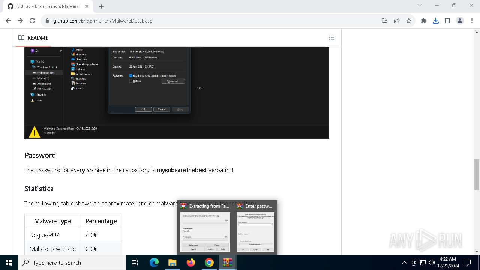This screenshot has height=270, width=480.
Task: Click the Password heading
Action: click(x=40, y=155)
